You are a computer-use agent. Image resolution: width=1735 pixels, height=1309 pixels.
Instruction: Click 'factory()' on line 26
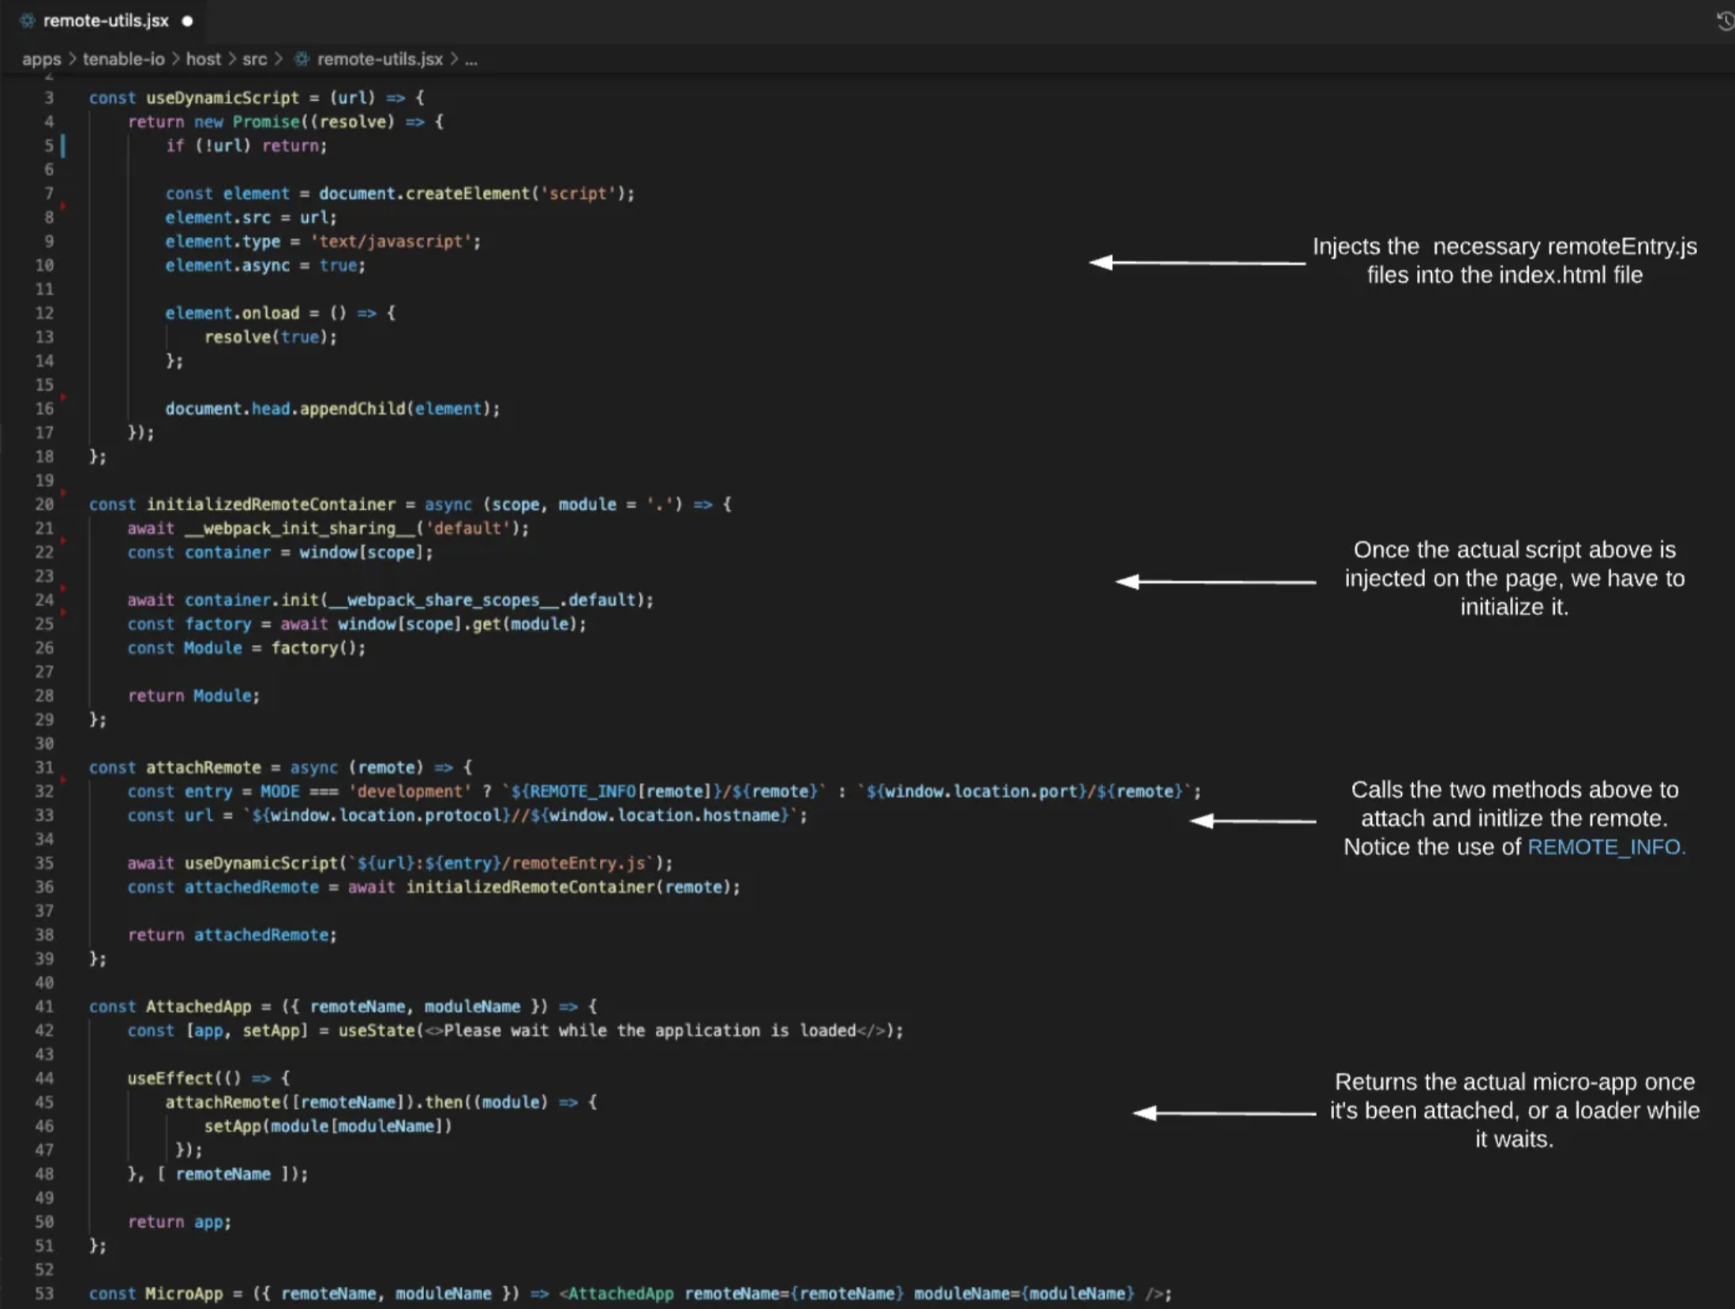coord(314,648)
